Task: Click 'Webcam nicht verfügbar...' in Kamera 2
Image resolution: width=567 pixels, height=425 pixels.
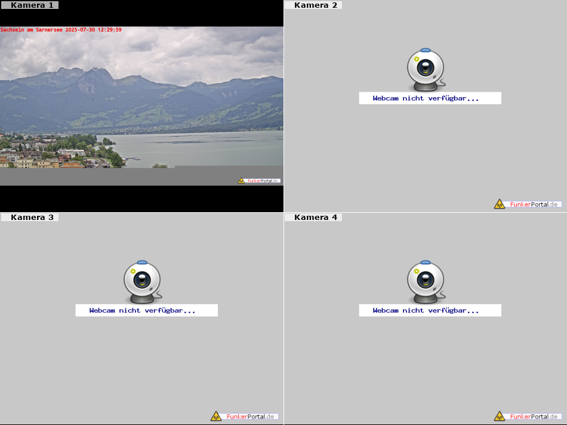Action: 430,98
